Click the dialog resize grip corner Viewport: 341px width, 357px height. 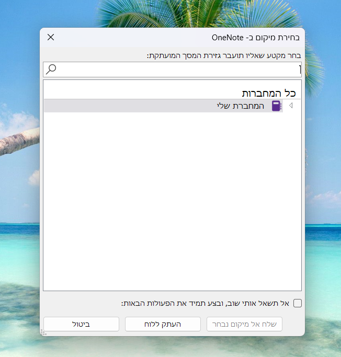click(43, 332)
